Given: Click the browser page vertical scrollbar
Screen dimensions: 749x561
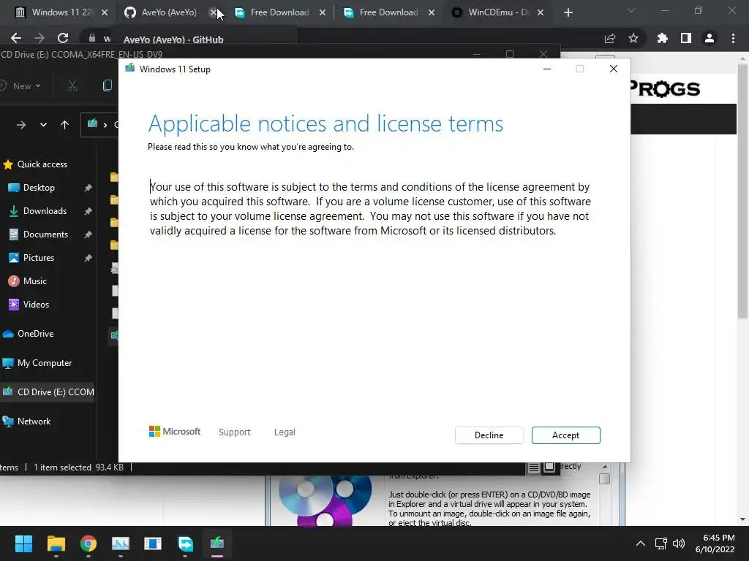Looking at the screenshot, I should tap(742, 191).
